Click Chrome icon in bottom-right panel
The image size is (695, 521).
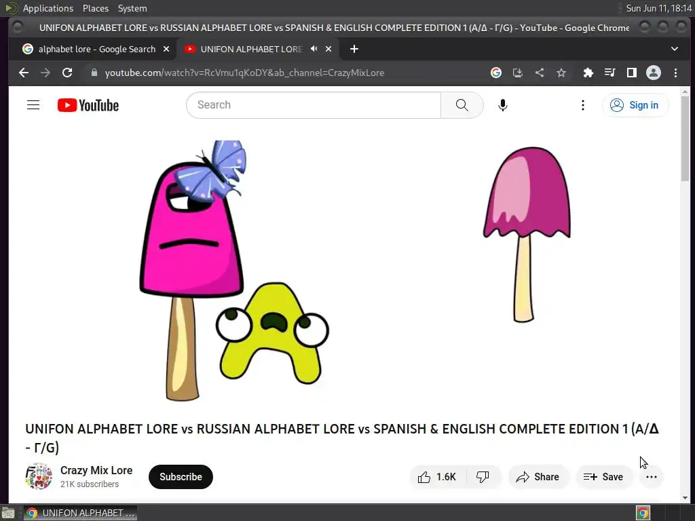click(x=643, y=513)
